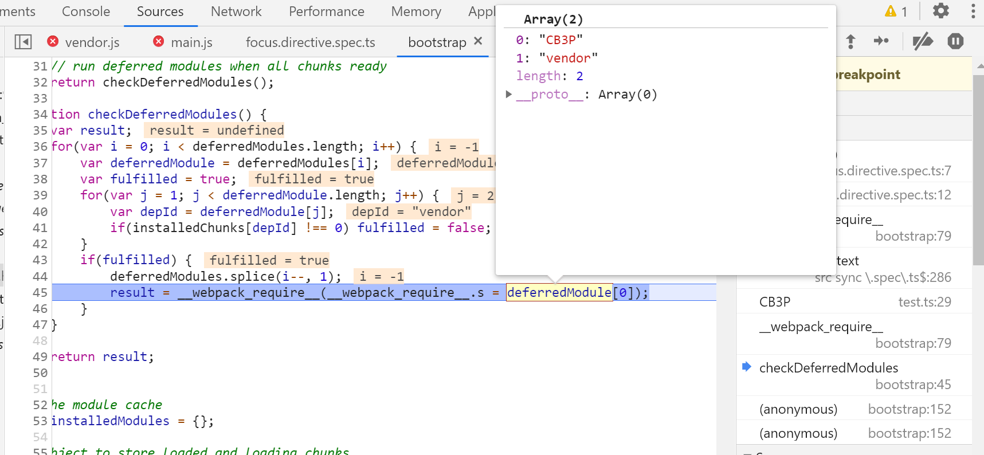Open the Memory panel tab
This screenshot has width=984, height=455.
pos(416,11)
